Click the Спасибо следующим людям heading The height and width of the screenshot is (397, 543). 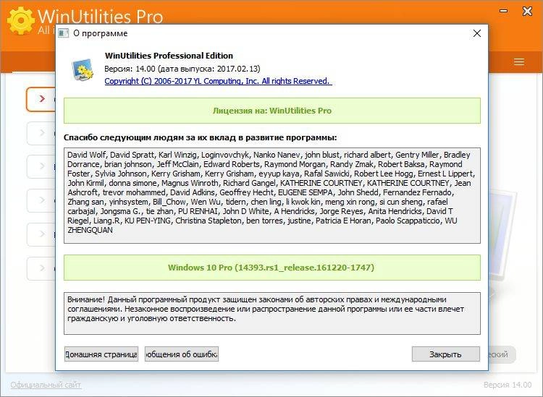[200, 137]
